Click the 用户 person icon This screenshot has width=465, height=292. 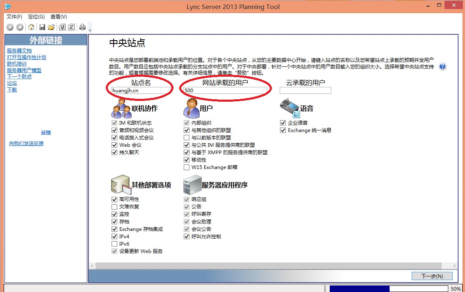[191, 108]
